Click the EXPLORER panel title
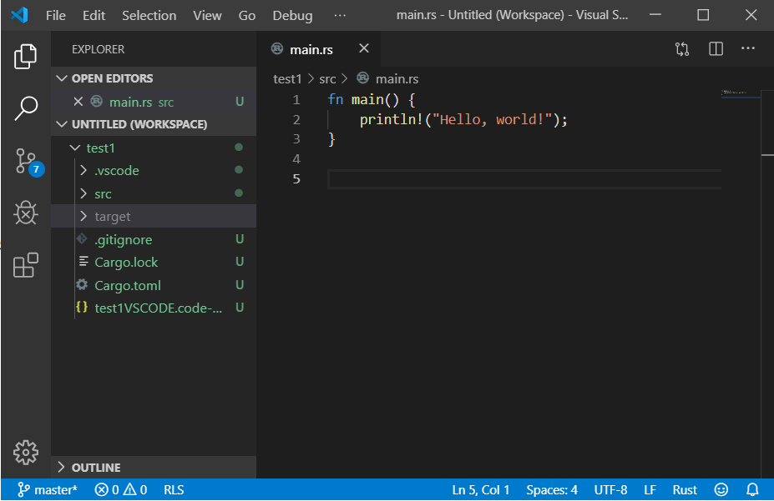 click(99, 49)
